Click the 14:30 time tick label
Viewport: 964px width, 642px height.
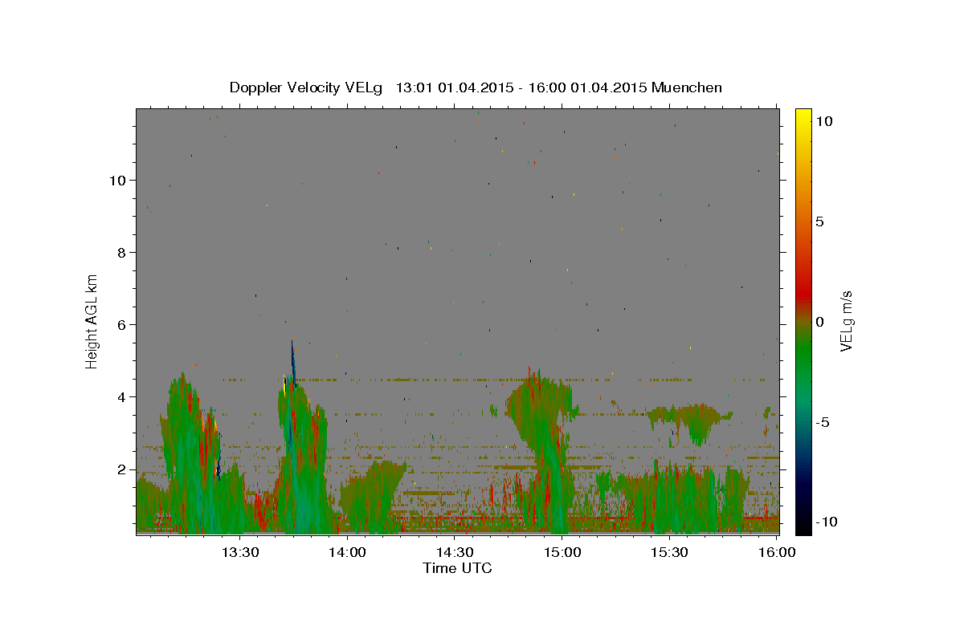click(455, 552)
